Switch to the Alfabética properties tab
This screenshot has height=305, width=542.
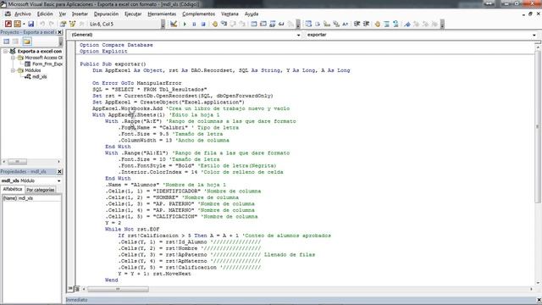pos(13,190)
